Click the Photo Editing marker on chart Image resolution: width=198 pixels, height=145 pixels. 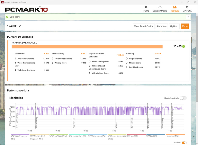click(x=148, y=123)
